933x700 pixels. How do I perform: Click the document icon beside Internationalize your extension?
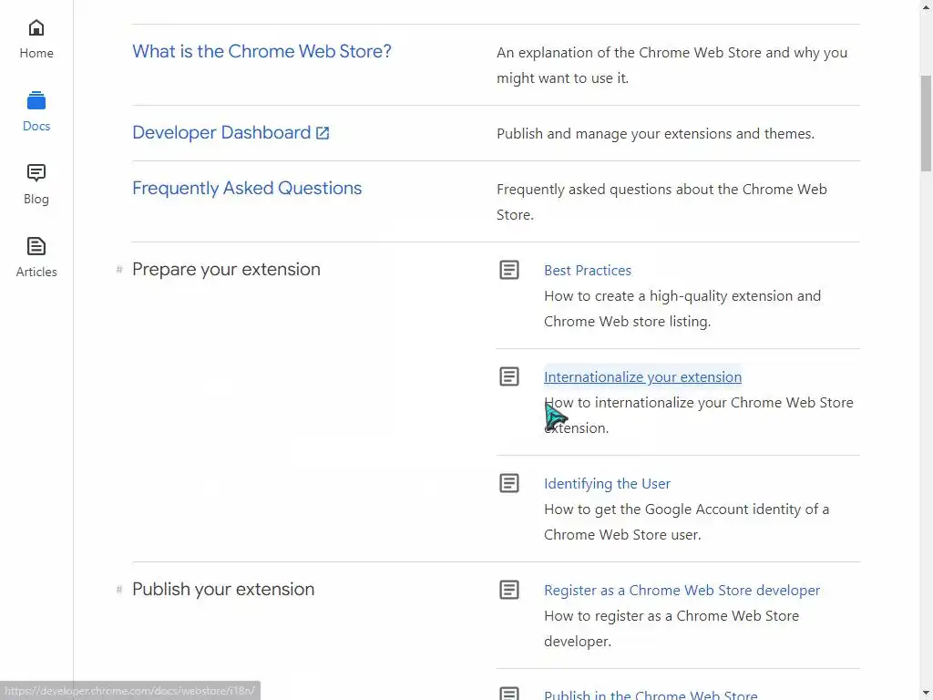(509, 376)
